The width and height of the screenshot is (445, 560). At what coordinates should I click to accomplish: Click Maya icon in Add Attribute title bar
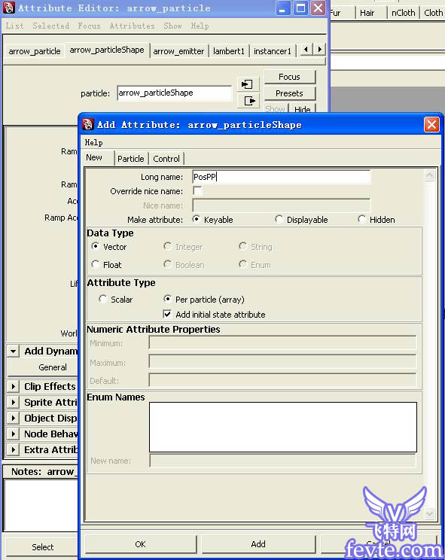[x=88, y=124]
